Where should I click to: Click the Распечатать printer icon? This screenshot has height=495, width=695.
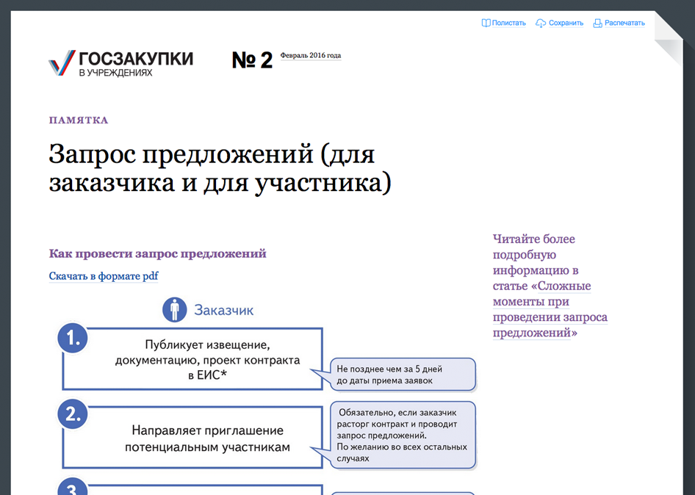coord(597,23)
